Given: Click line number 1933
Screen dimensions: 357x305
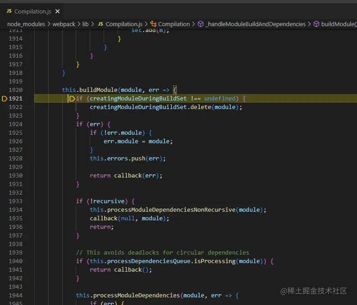Looking at the screenshot, I should [15, 201].
